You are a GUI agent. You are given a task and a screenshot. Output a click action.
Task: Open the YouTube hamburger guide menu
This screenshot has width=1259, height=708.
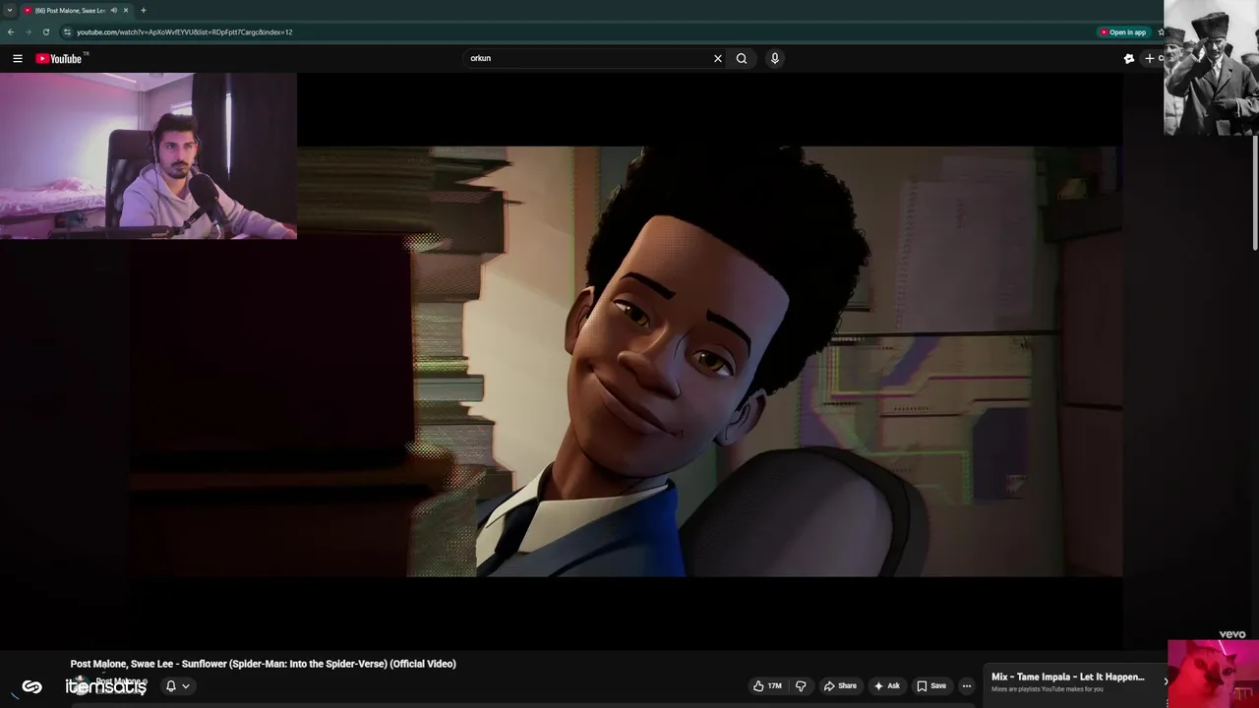(18, 58)
